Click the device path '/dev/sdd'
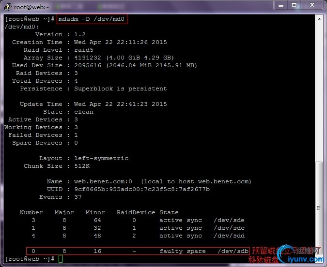The height and width of the screenshot is (267, 327). click(x=229, y=236)
